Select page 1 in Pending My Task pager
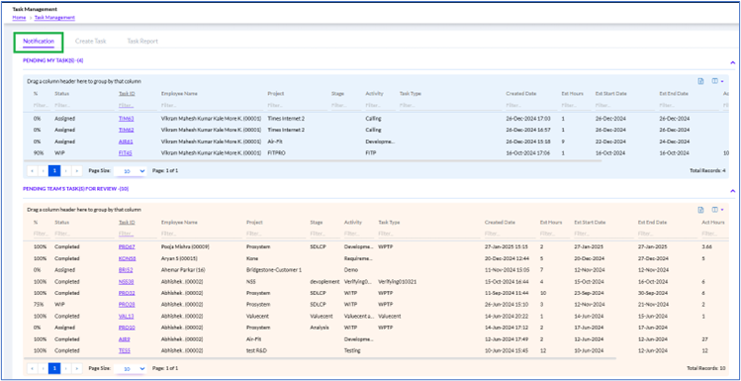 [54, 170]
